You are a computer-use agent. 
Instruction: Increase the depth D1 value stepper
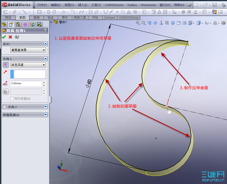[x=44, y=82]
